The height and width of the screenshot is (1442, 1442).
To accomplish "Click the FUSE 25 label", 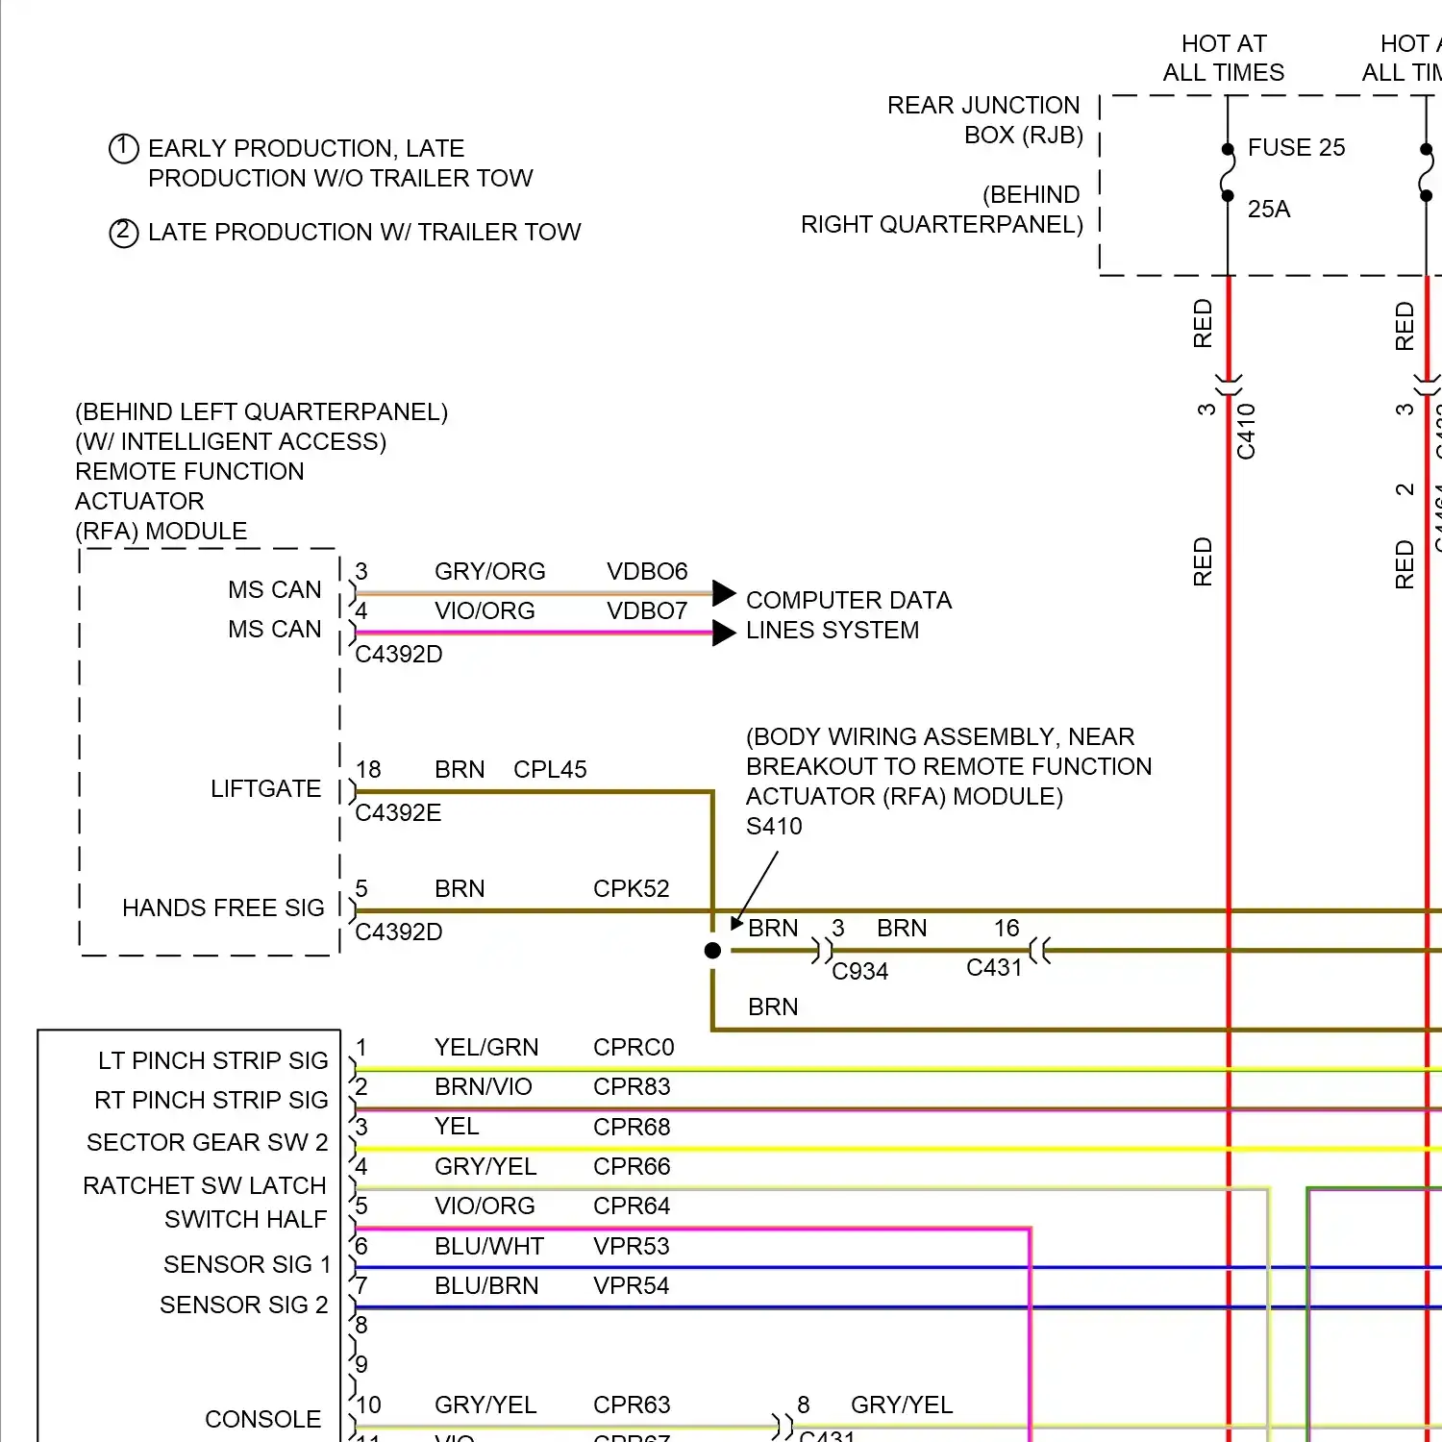I will click(x=1296, y=147).
